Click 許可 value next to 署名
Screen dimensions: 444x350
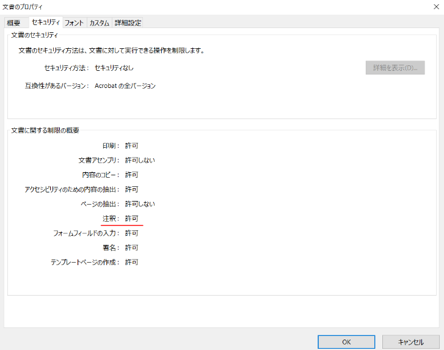point(131,248)
